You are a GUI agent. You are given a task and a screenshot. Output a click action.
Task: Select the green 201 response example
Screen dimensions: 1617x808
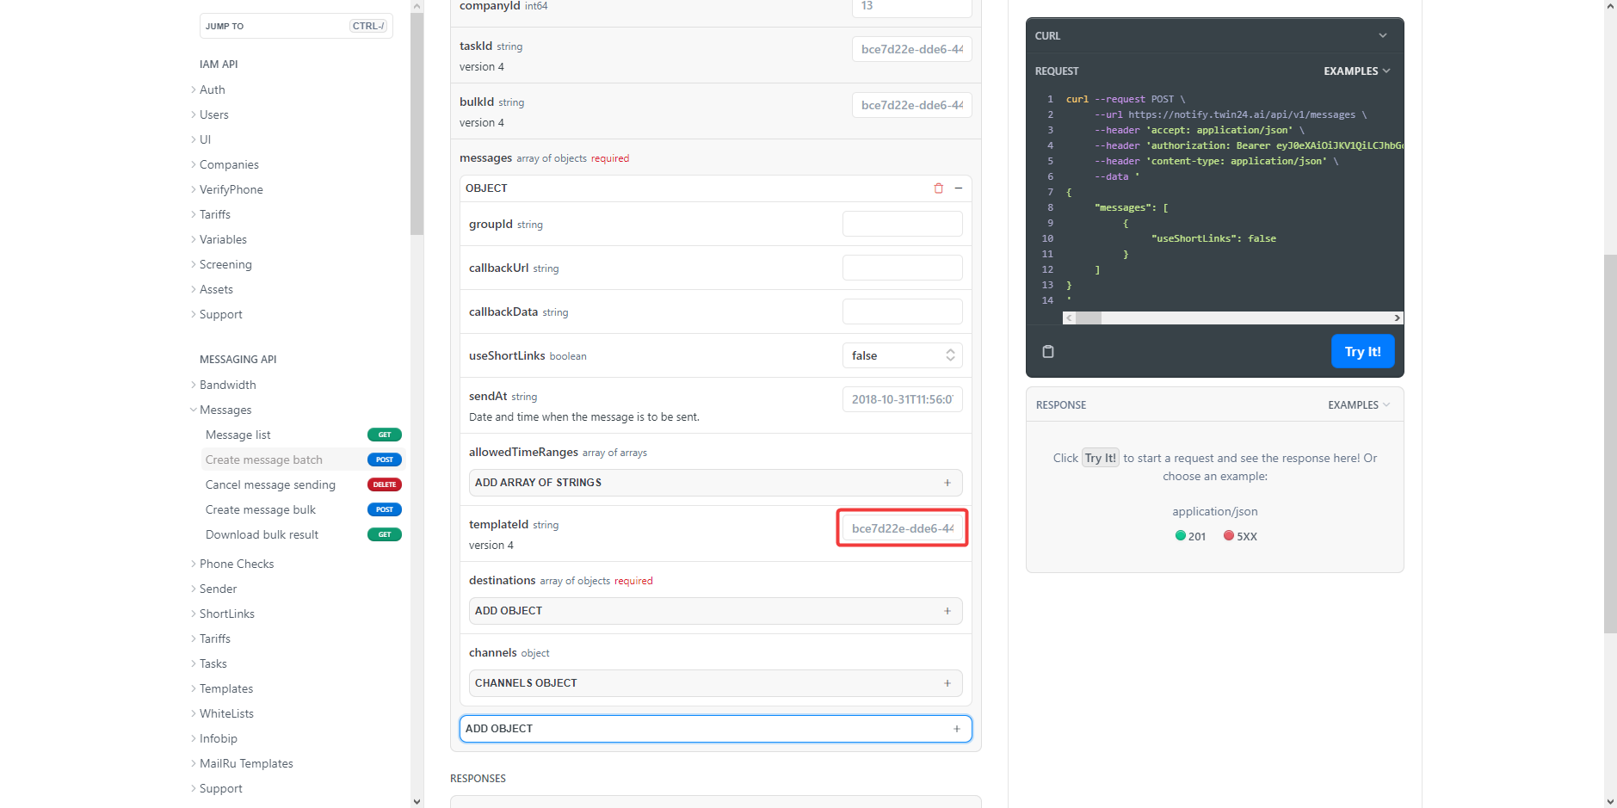click(x=1190, y=536)
